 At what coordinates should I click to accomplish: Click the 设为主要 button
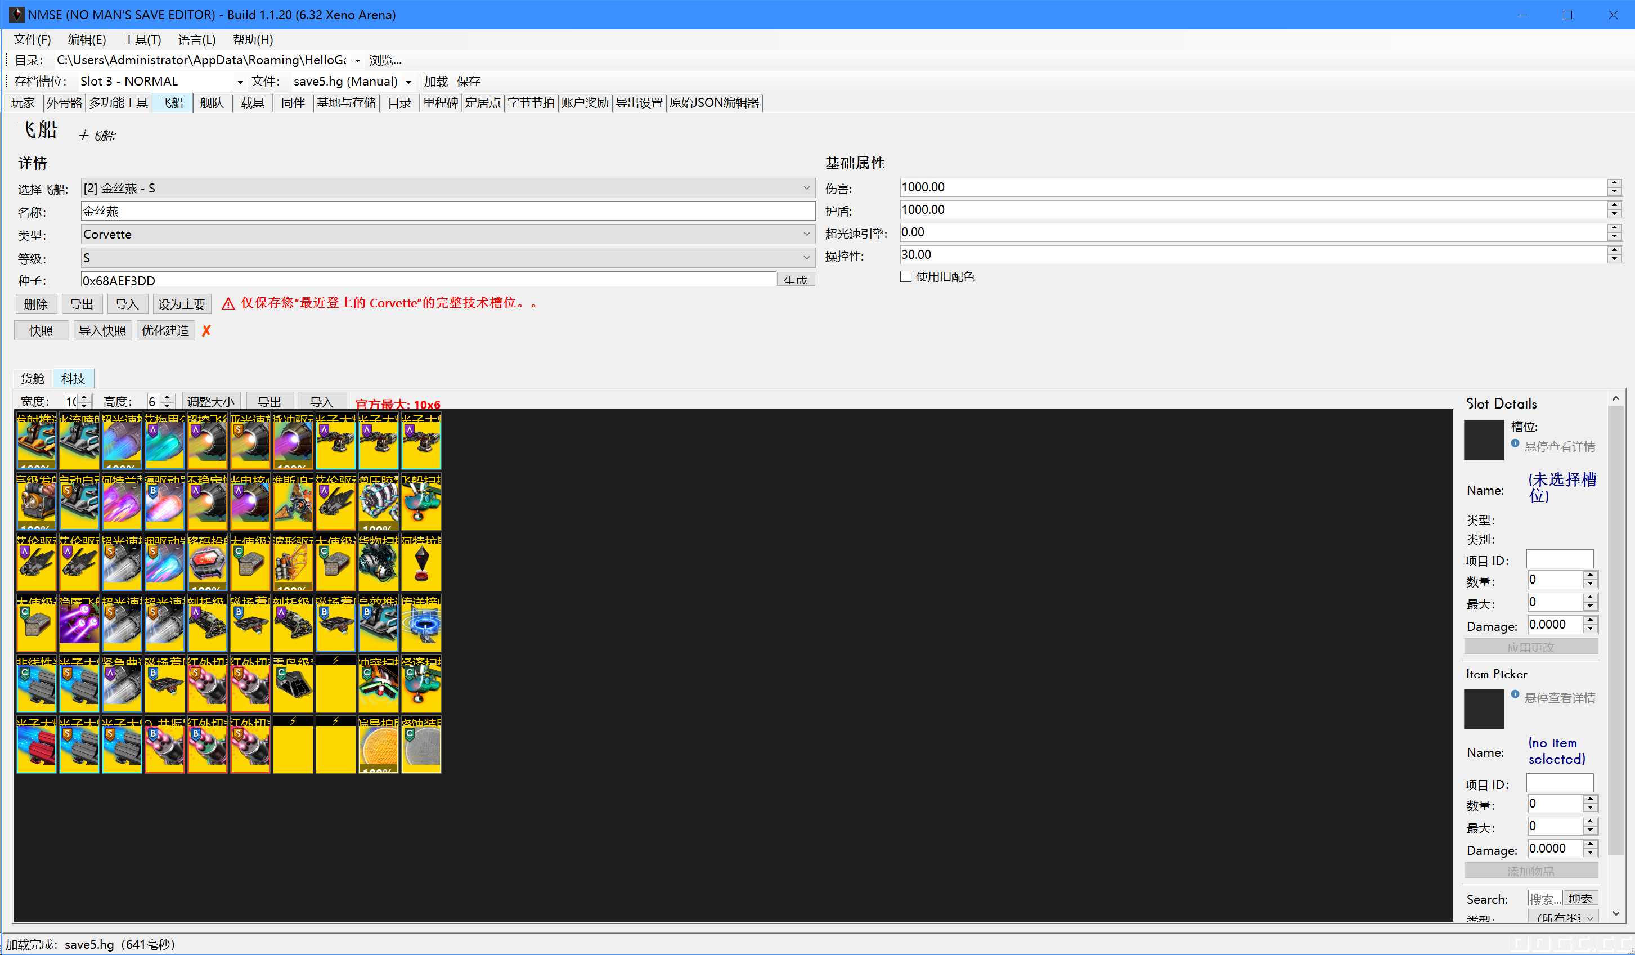coord(182,304)
